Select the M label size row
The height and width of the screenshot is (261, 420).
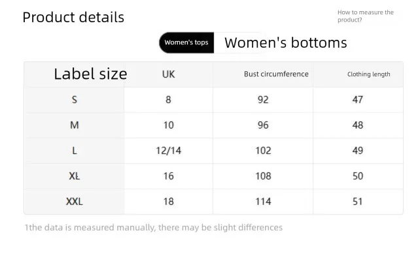click(x=75, y=125)
